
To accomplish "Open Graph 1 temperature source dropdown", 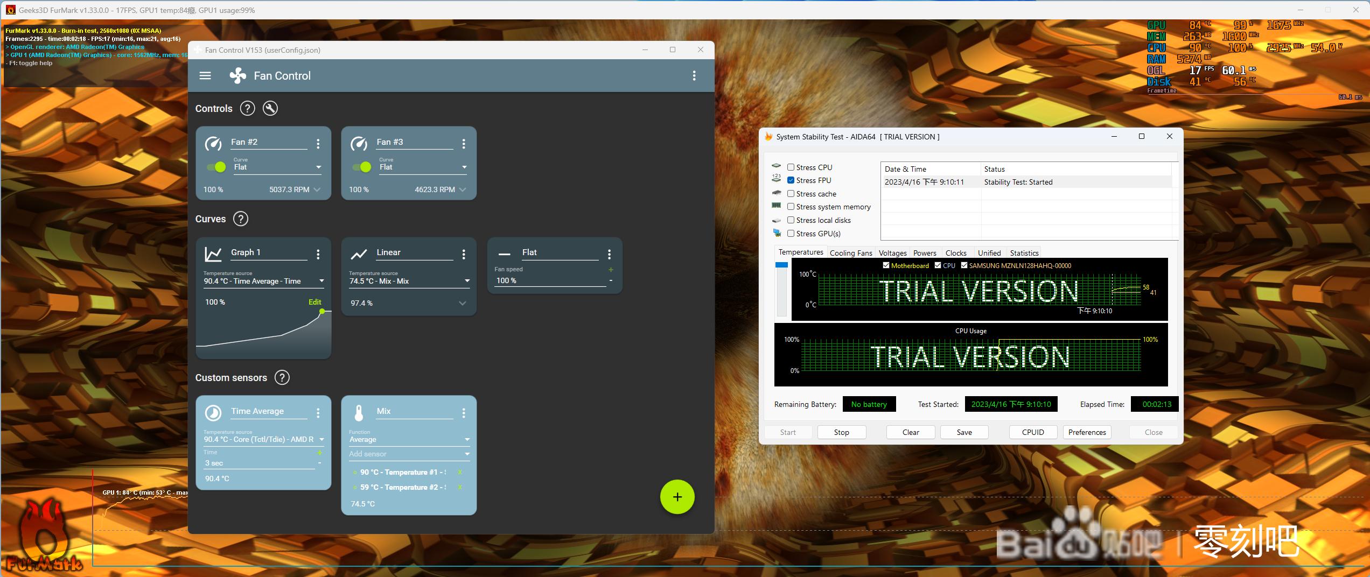I will [x=264, y=281].
